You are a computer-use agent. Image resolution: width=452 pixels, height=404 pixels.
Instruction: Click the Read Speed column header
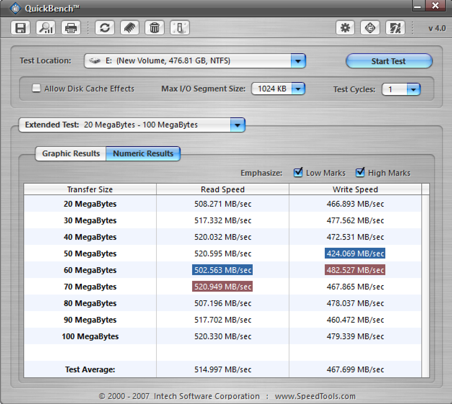coord(222,189)
